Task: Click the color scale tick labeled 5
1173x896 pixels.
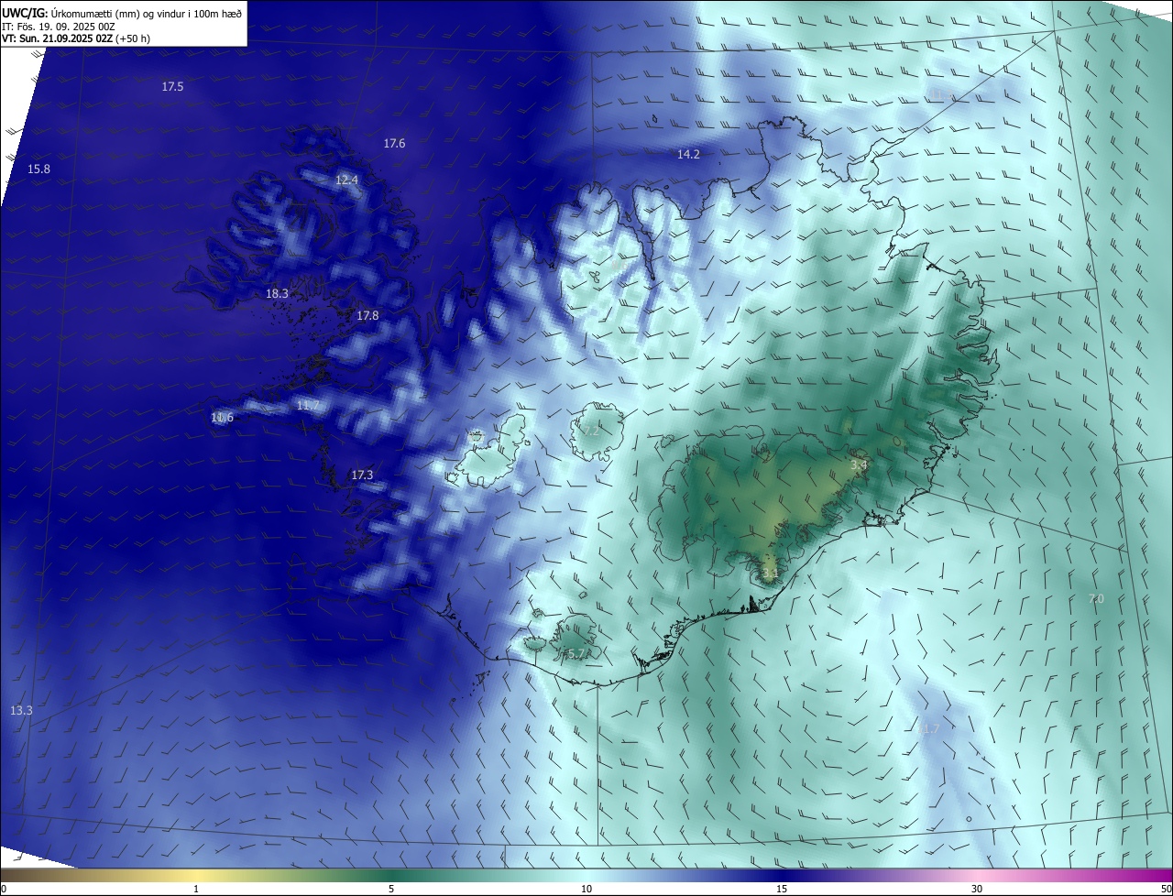Action: [x=391, y=889]
